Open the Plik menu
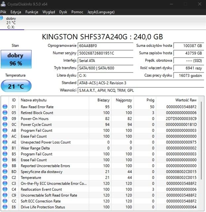This screenshot has height=212, width=206. 3,12
